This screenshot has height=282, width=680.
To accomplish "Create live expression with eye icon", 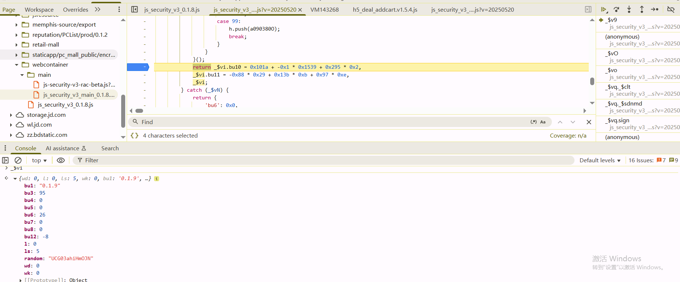I will coord(61,160).
